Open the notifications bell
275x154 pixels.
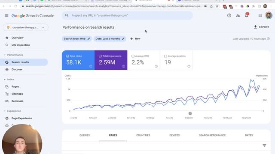coord(247,15)
